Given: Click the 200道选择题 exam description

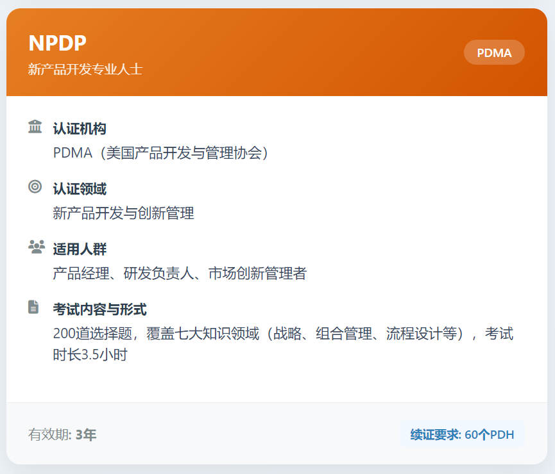Looking at the screenshot, I should pyautogui.click(x=282, y=334).
